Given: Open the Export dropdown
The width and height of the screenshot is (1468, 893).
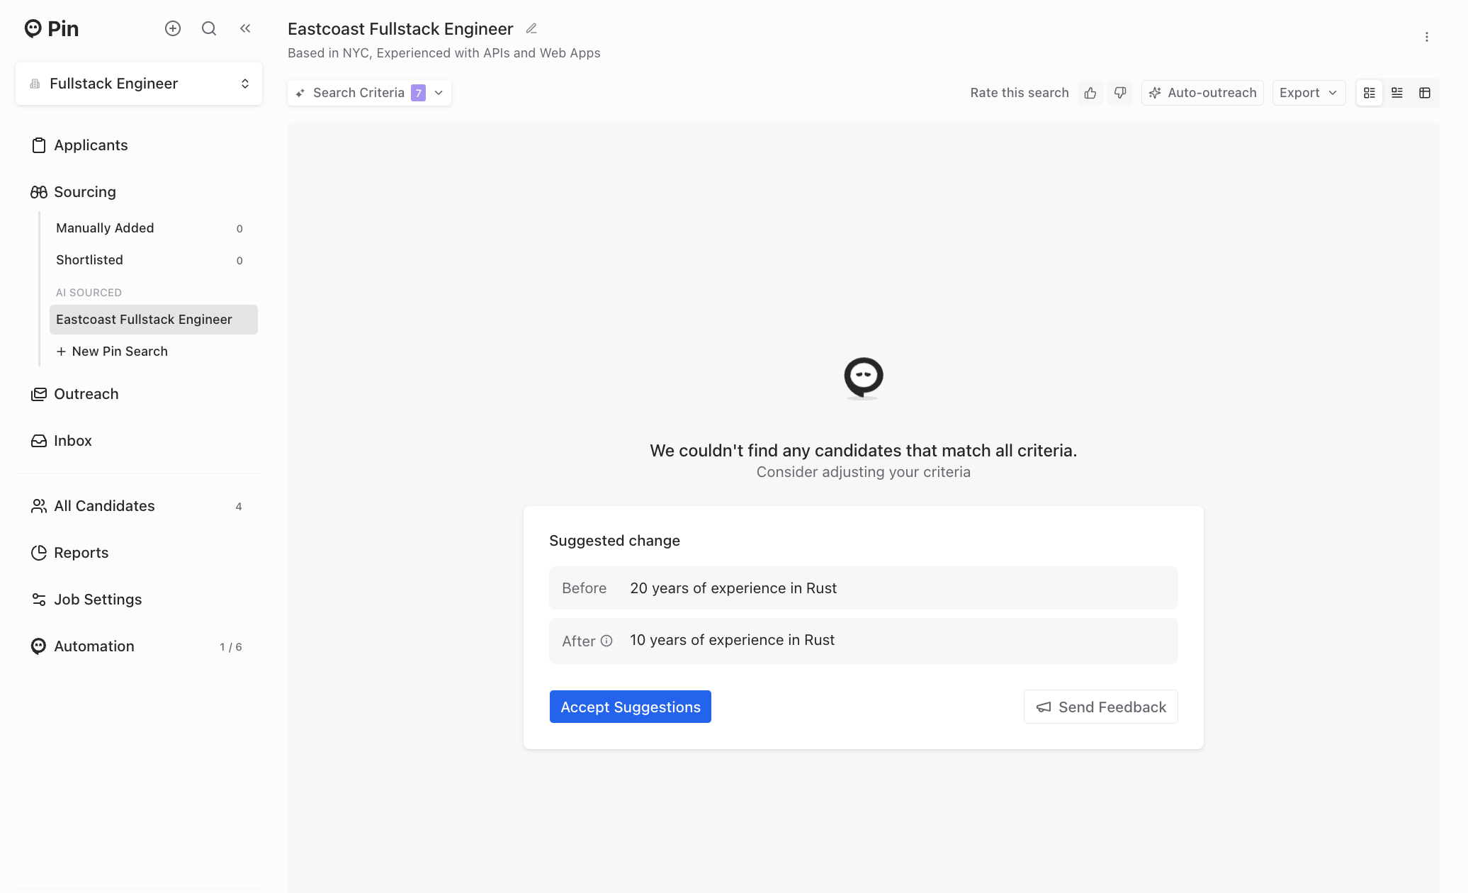Looking at the screenshot, I should (1308, 93).
